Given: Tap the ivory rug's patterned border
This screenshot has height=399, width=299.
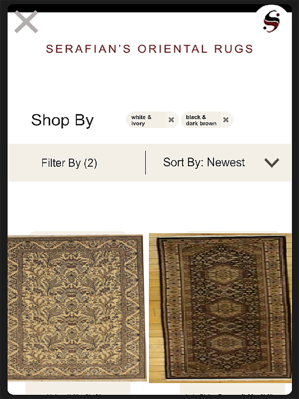Looking at the screenshot, I should (x=138, y=308).
